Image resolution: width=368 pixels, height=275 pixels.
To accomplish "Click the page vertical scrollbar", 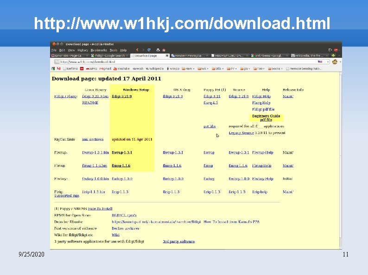I will point(341,160).
